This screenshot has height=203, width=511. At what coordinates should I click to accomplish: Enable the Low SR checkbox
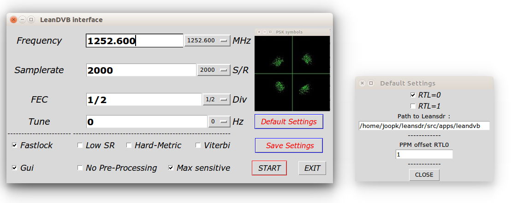pos(80,145)
